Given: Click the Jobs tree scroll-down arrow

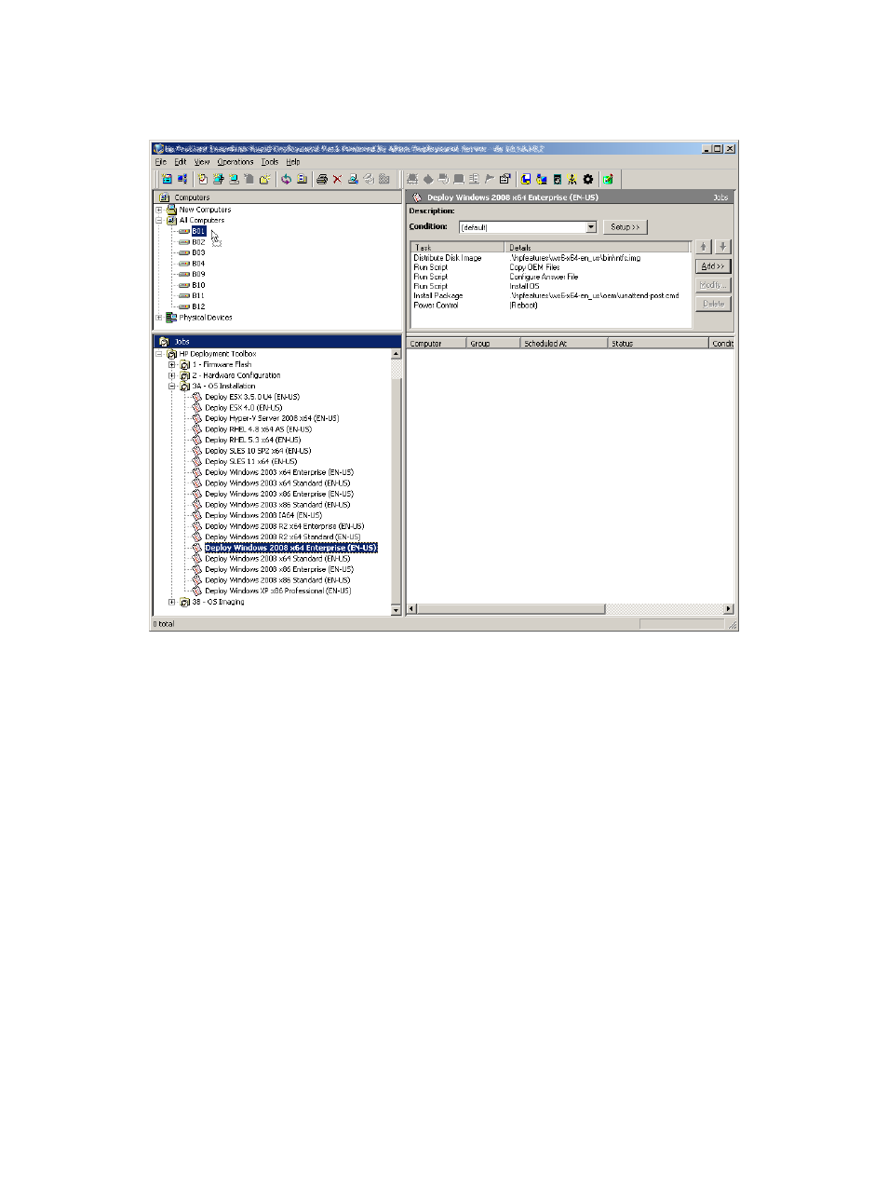Looking at the screenshot, I should tap(396, 610).
